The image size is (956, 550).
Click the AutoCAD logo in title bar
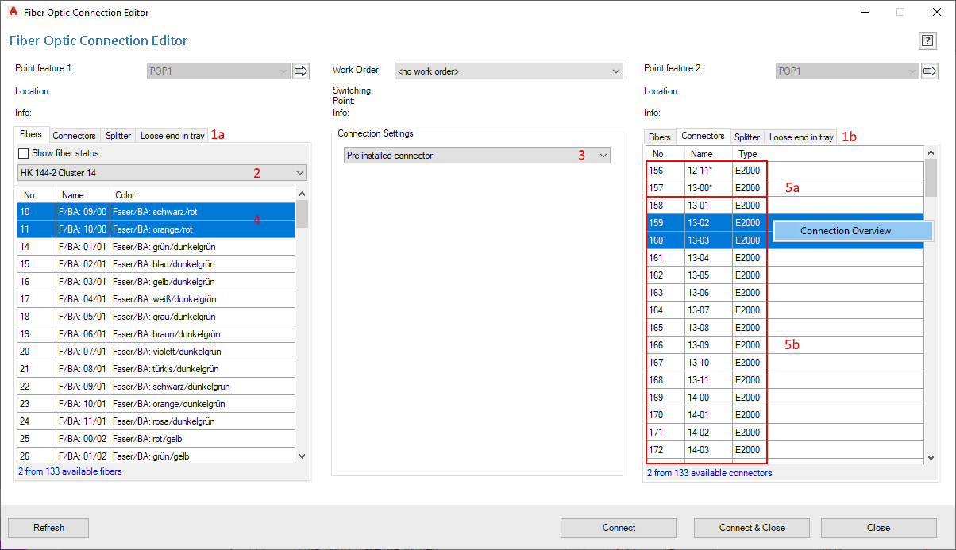point(13,13)
